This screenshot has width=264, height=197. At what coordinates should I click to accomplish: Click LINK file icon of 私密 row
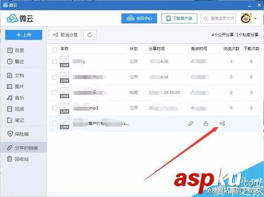[64, 93]
